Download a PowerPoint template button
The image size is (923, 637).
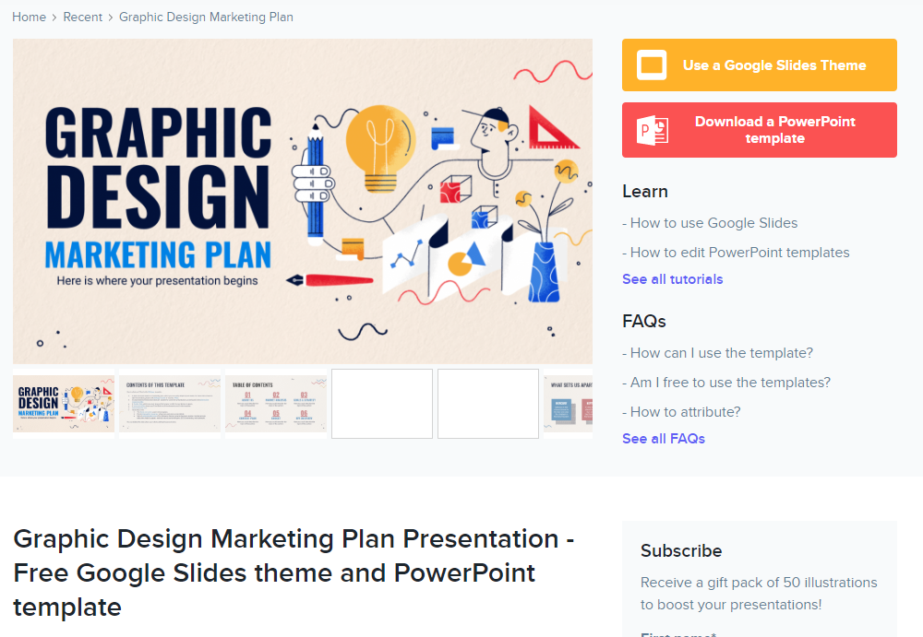760,130
